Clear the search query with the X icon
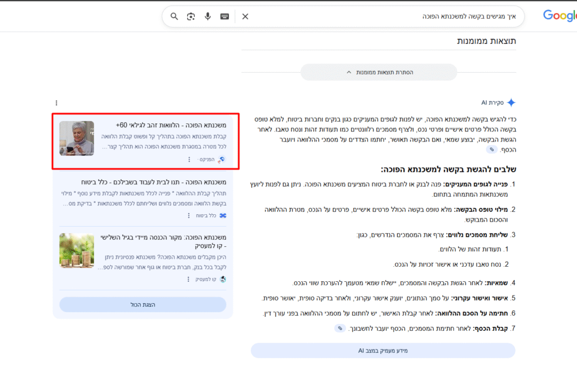Screen dimensions: 577x367 click(x=245, y=16)
